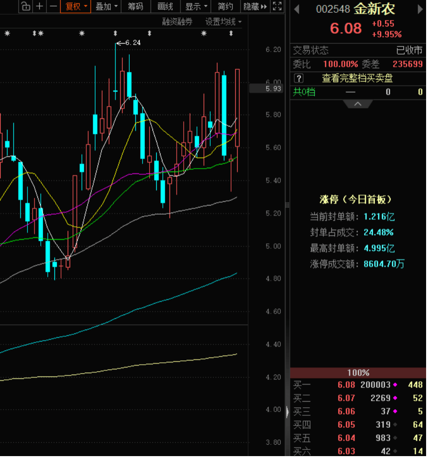Click the fullscreen expand icon
Image resolution: width=428 pixels, height=458 pixels.
point(278,6)
